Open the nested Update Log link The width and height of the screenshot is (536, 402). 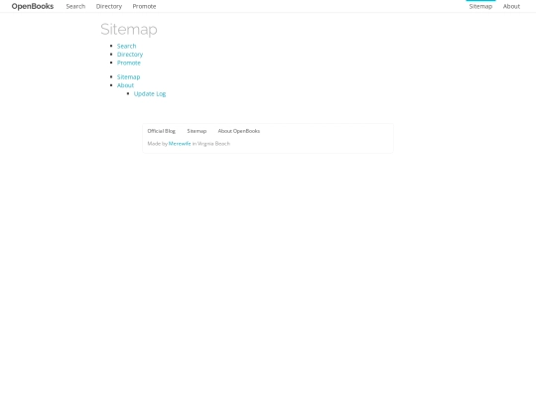coord(150,93)
